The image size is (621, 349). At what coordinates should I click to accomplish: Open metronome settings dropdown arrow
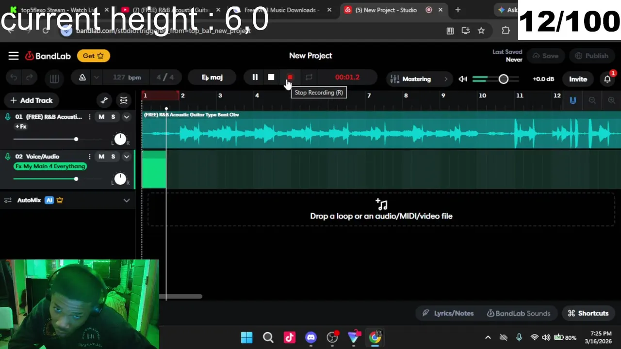[x=96, y=78]
